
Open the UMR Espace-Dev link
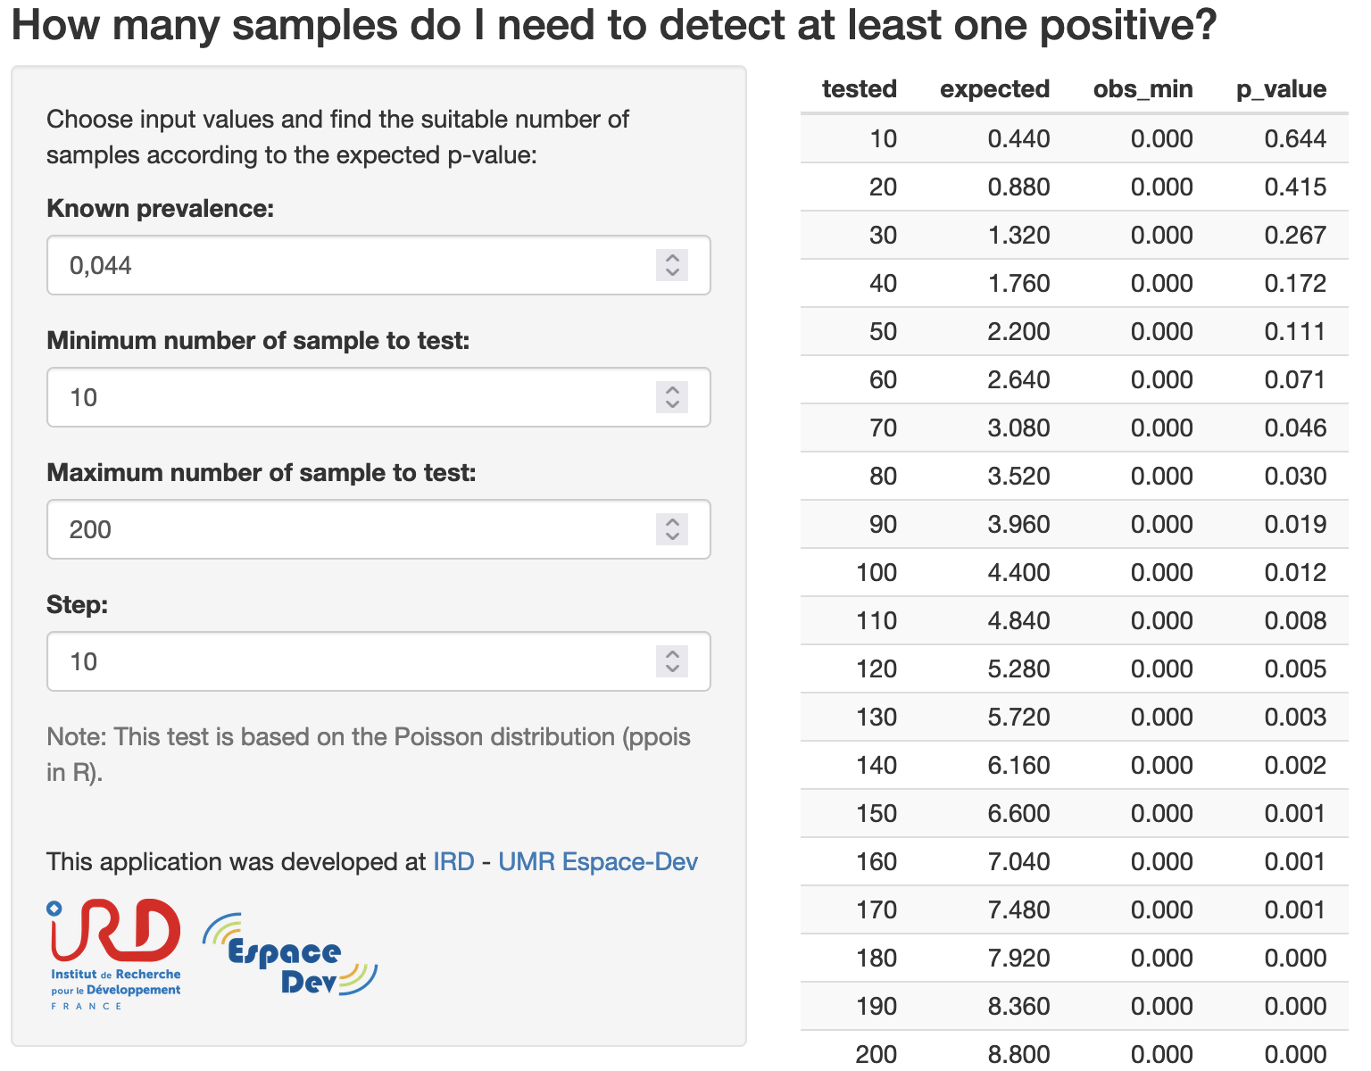click(598, 861)
